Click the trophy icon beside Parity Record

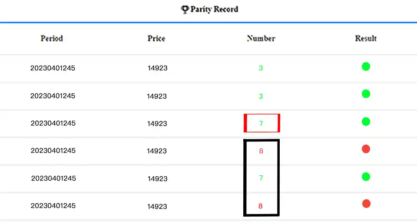pos(185,9)
